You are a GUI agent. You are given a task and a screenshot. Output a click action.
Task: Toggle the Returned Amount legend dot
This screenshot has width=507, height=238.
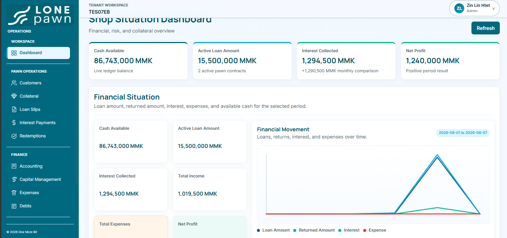tap(295, 230)
